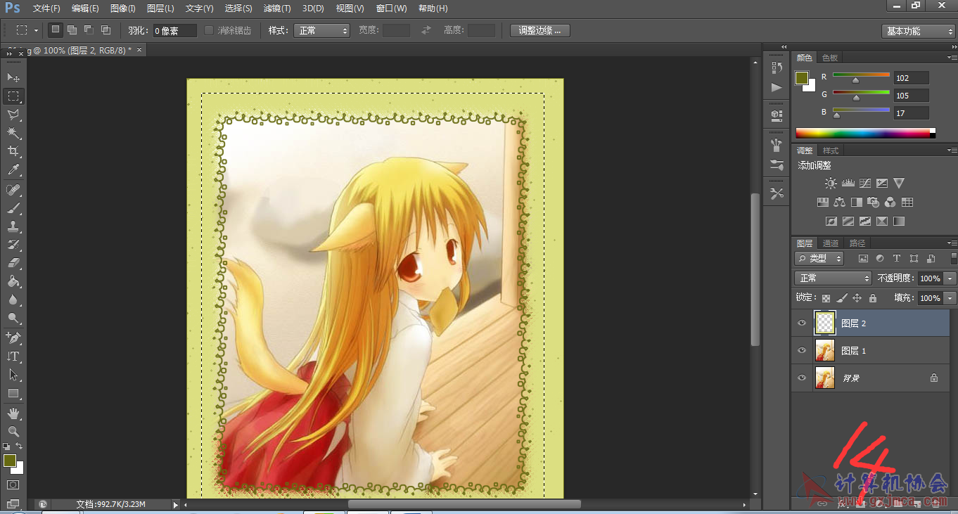Click the 调整边缘 button
This screenshot has height=514, width=958.
coord(539,30)
